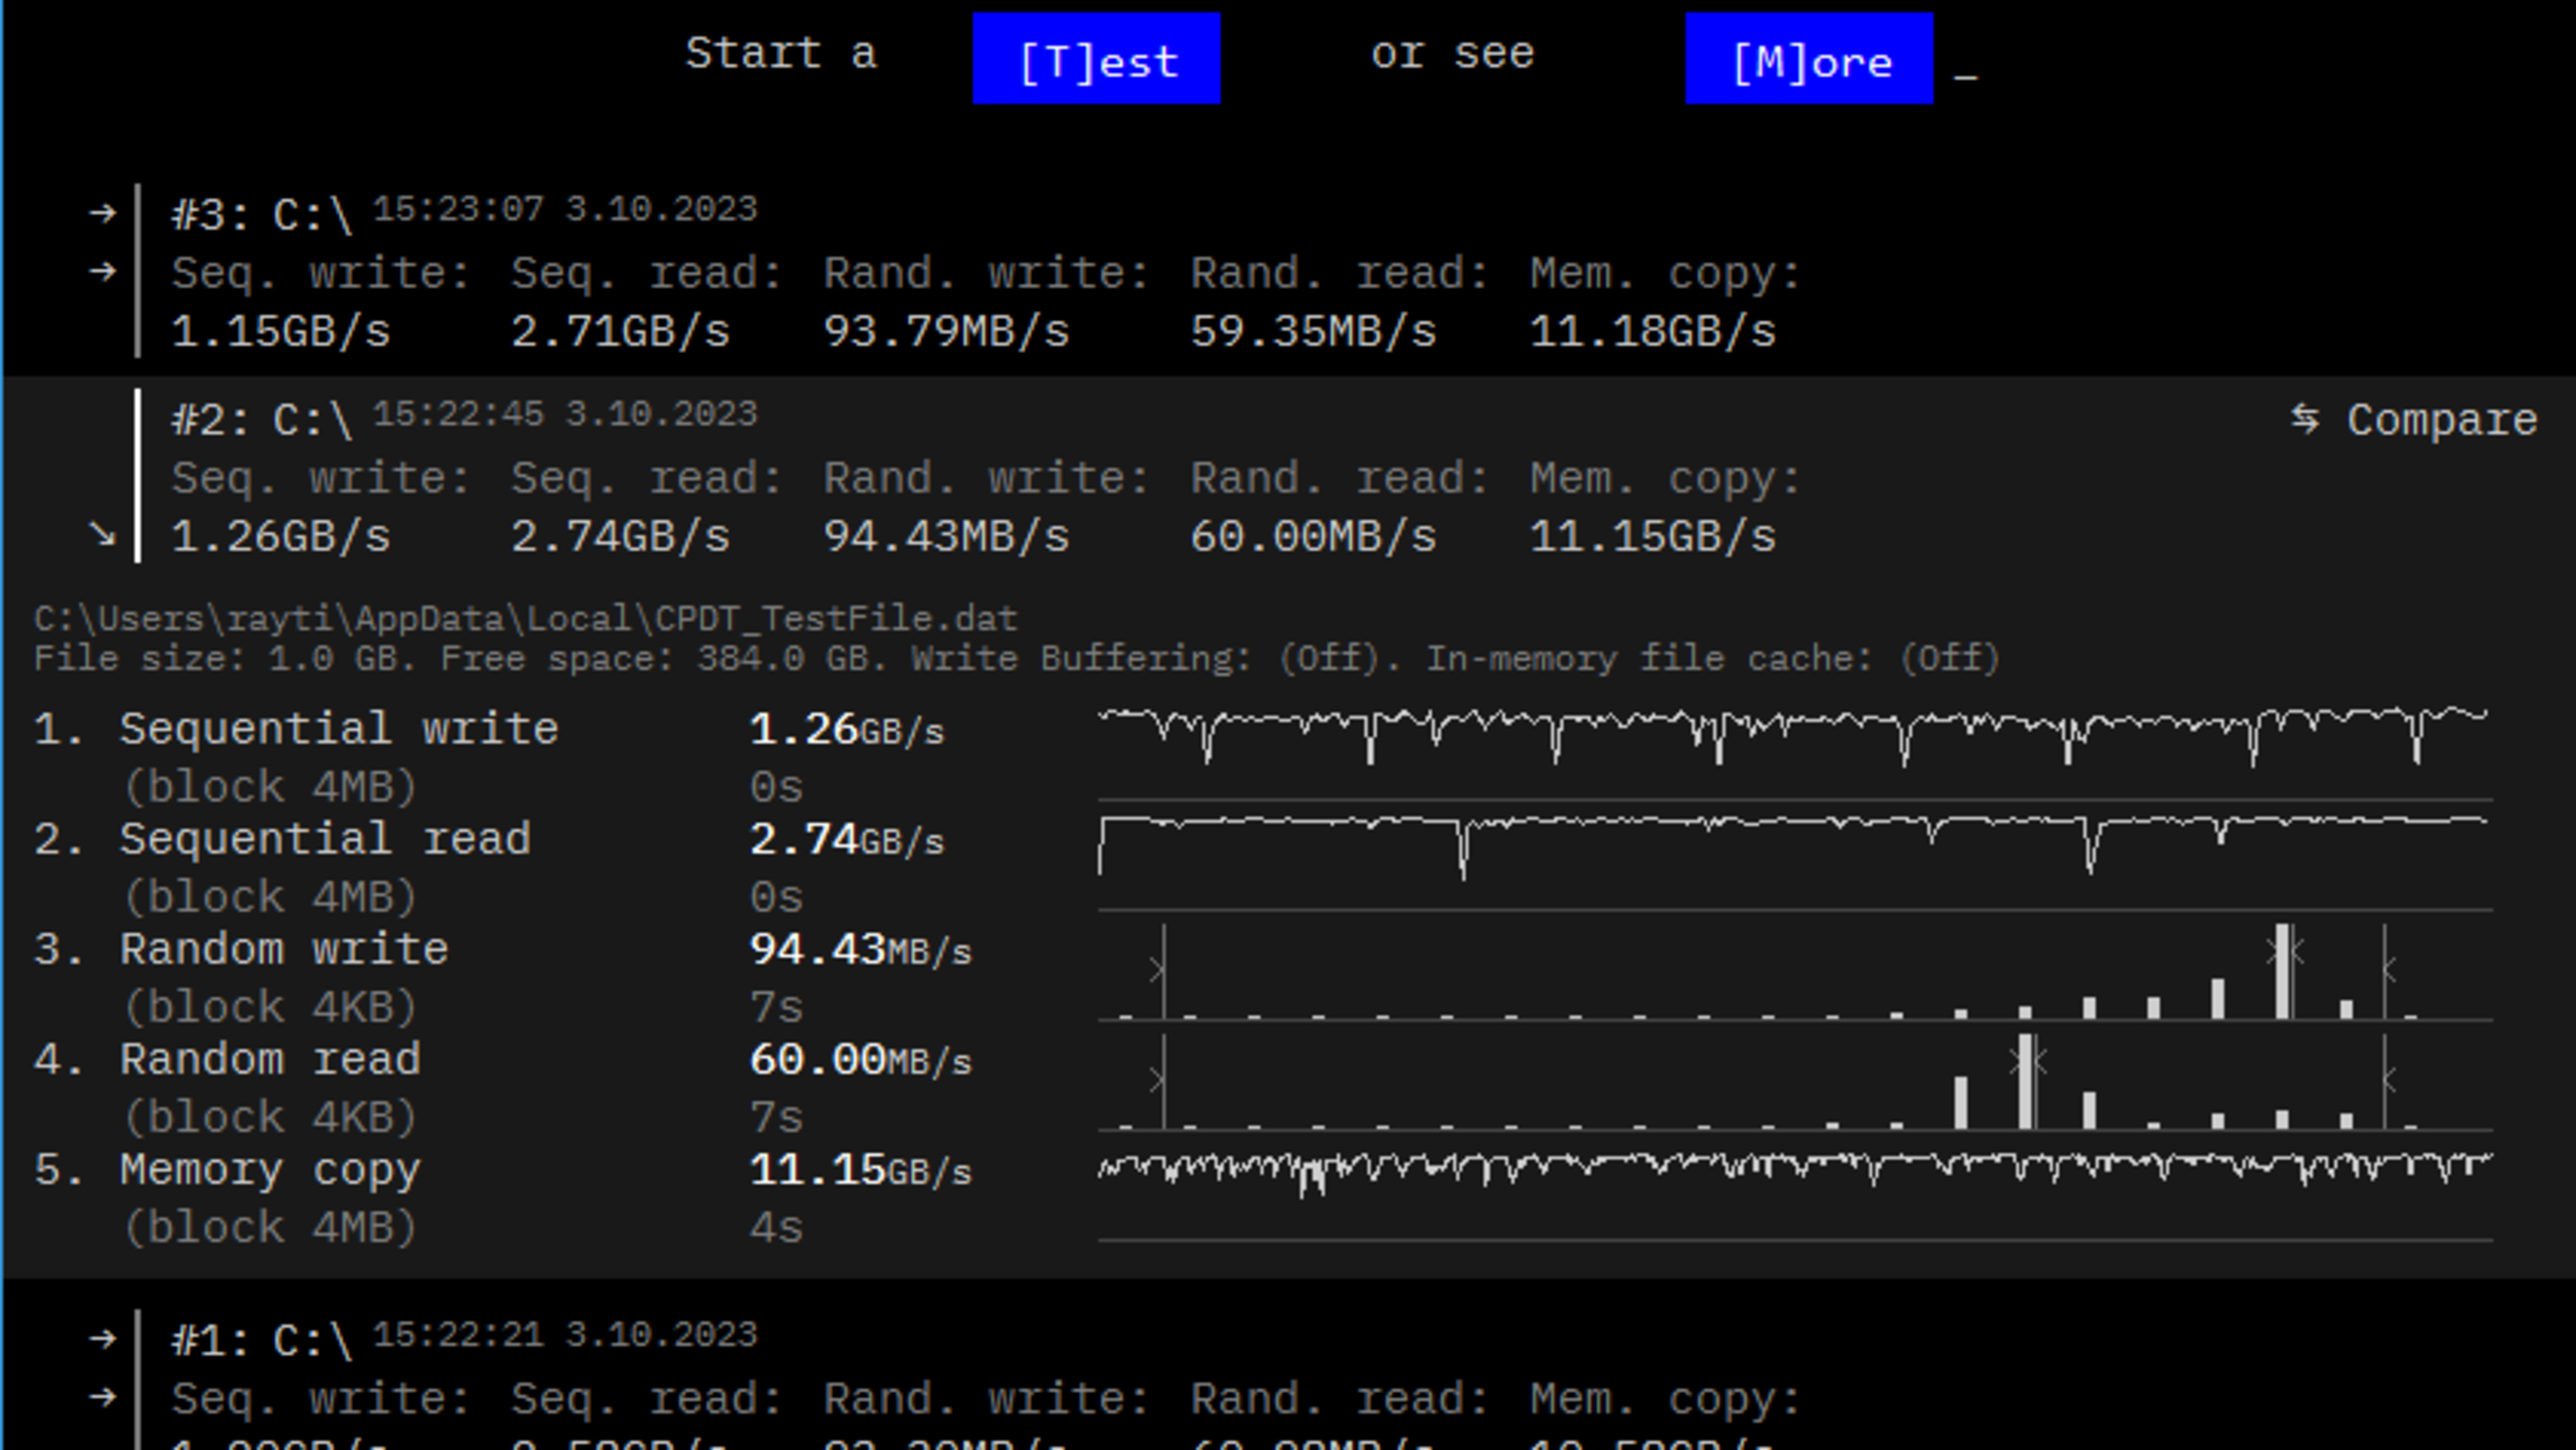Click the CPDT_TestFile.dat path text
The image size is (2576, 1450).
click(526, 619)
